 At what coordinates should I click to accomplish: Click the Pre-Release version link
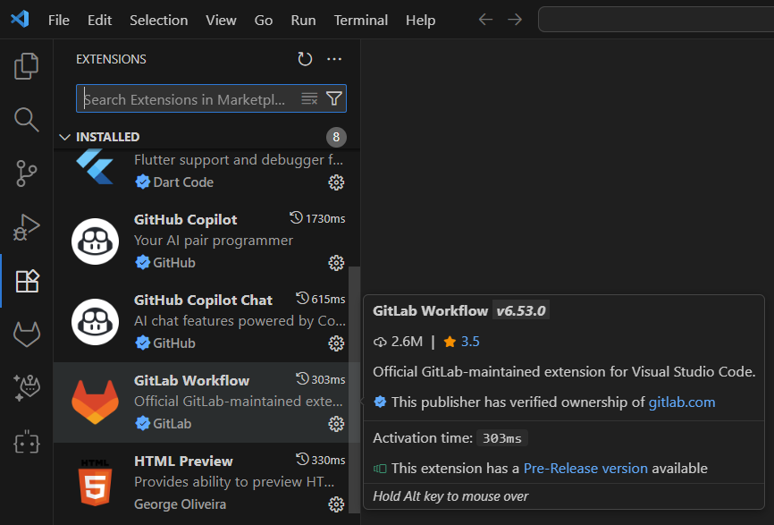click(585, 469)
